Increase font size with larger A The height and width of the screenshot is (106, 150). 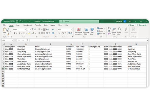[33, 29]
